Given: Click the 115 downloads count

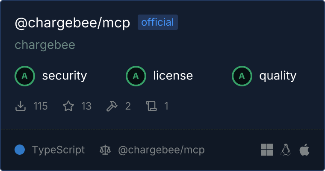Looking at the screenshot, I should 41,106.
